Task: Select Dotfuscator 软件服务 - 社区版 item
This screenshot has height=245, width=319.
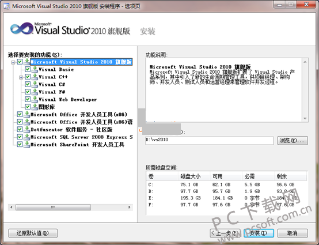Action: tap(71, 130)
